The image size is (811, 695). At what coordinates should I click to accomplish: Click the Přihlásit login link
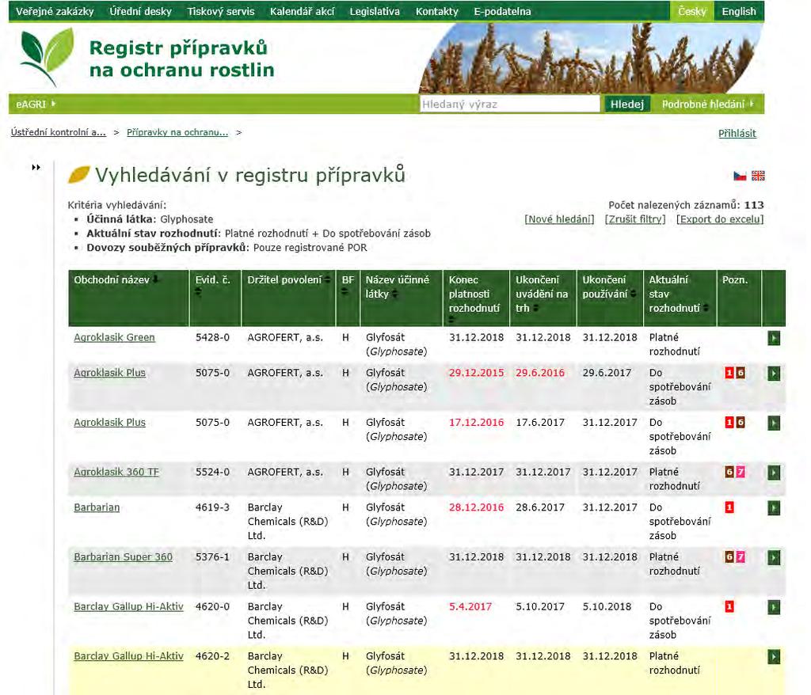pyautogui.click(x=737, y=134)
